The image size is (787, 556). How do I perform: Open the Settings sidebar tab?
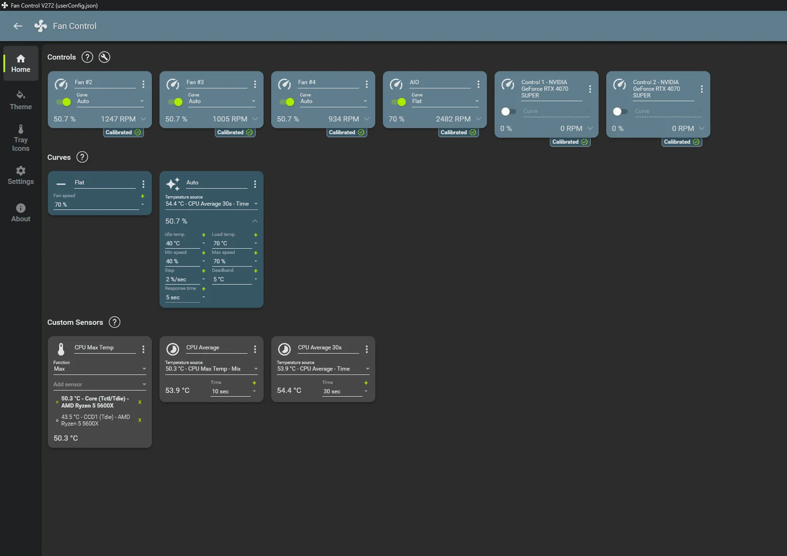point(21,176)
